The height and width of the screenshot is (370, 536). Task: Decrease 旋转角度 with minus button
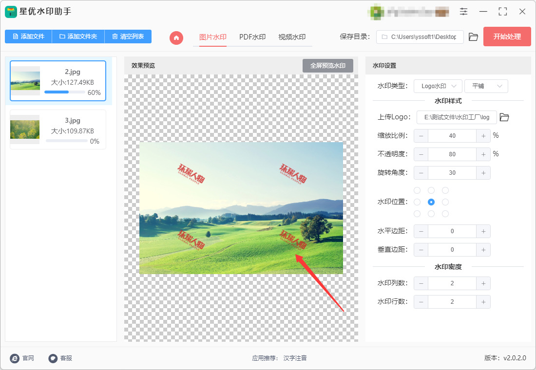tap(421, 172)
